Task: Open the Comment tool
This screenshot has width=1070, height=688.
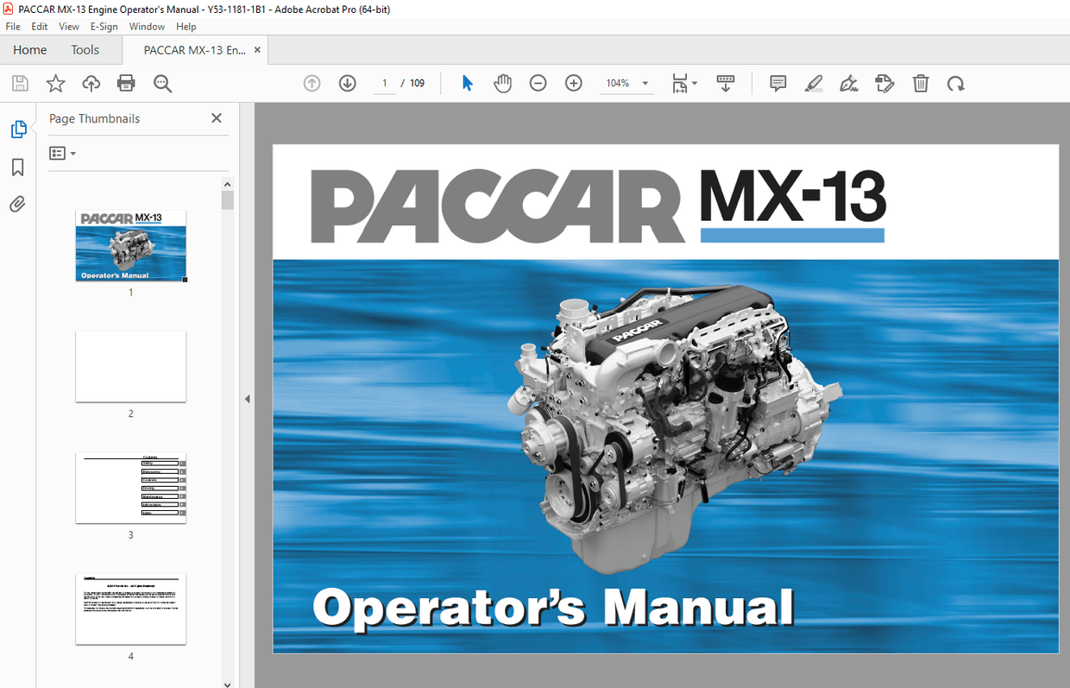Action: [777, 83]
